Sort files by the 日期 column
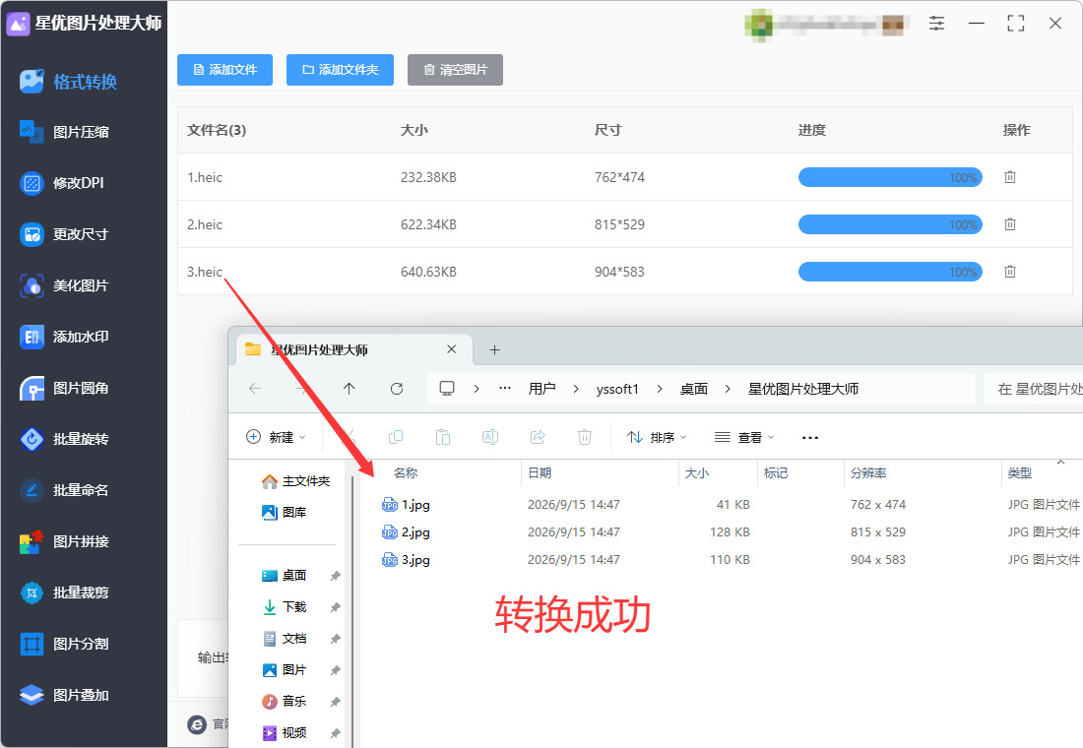This screenshot has width=1083, height=748. click(540, 473)
